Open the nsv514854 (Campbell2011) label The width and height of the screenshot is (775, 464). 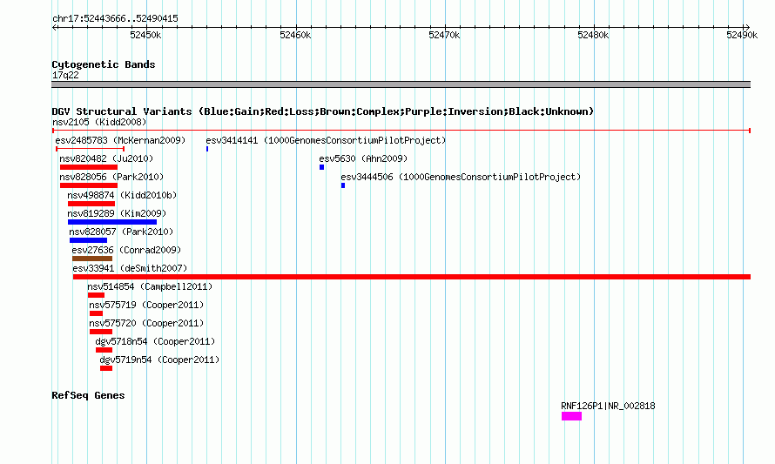pyautogui.click(x=150, y=286)
